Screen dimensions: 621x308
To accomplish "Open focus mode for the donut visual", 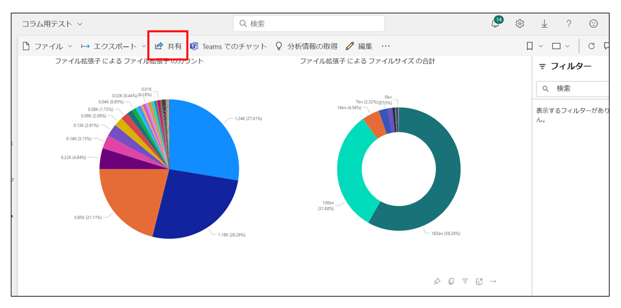I will tap(479, 281).
